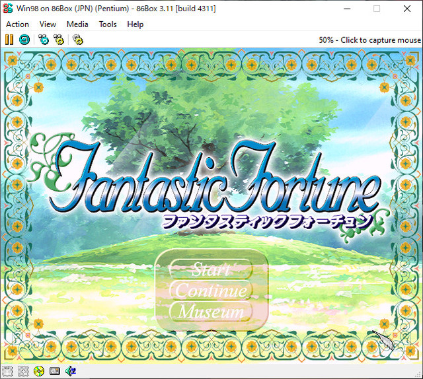Click the second floppy drive status icon

click(x=23, y=371)
